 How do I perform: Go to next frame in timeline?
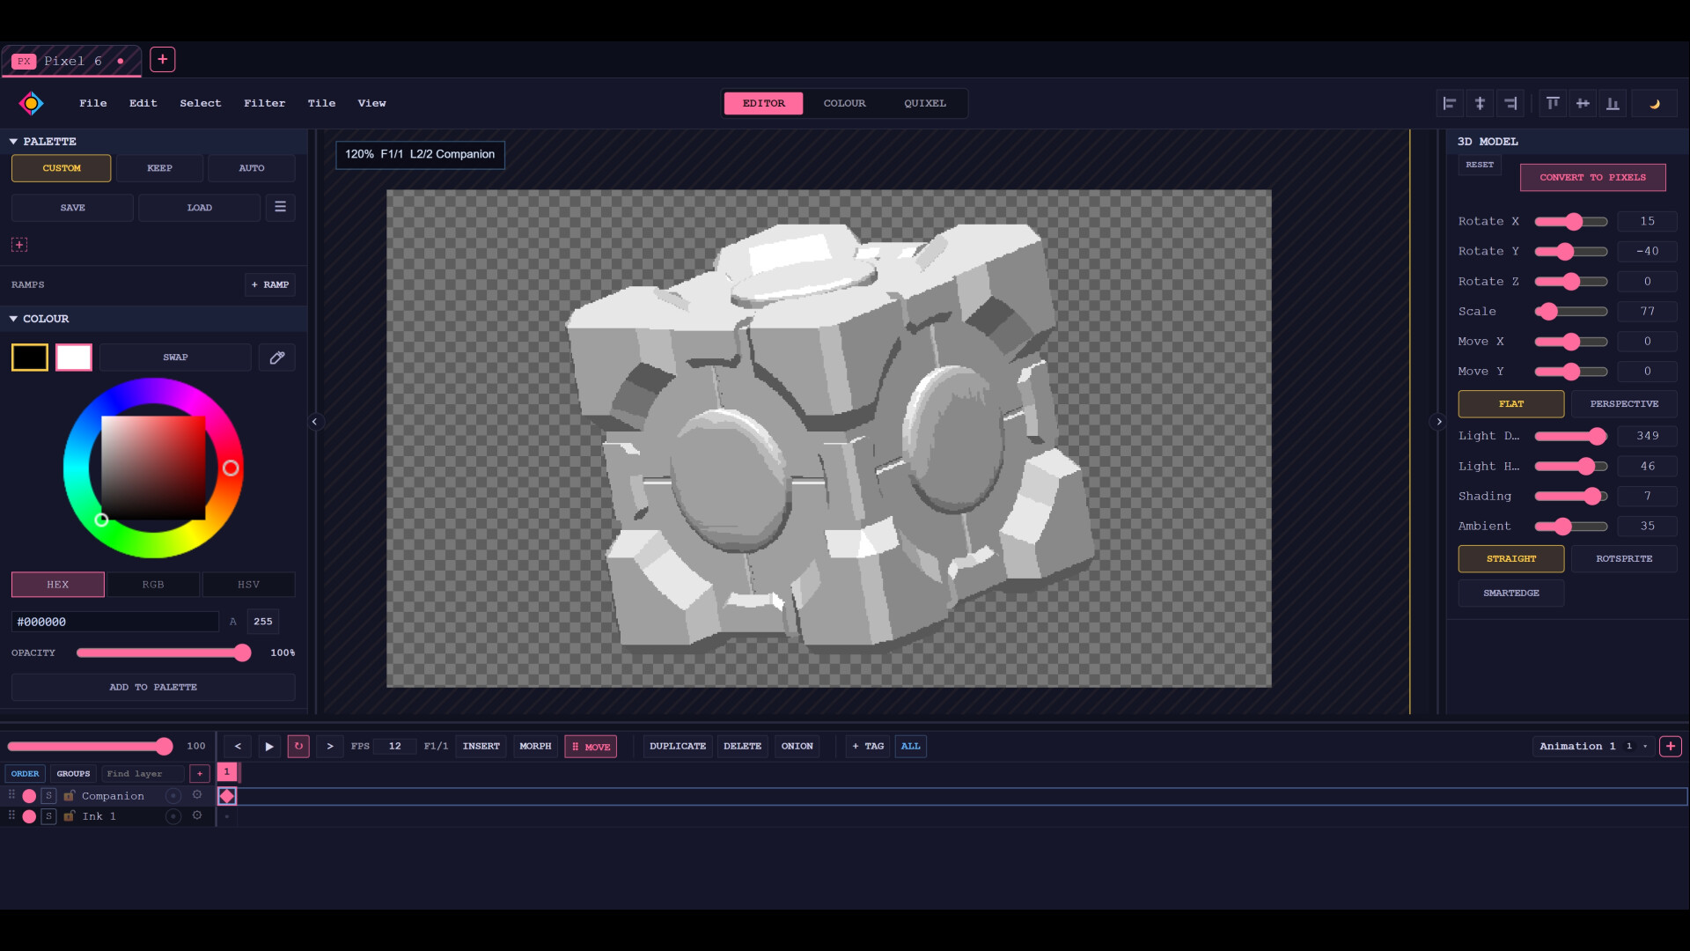tap(330, 746)
